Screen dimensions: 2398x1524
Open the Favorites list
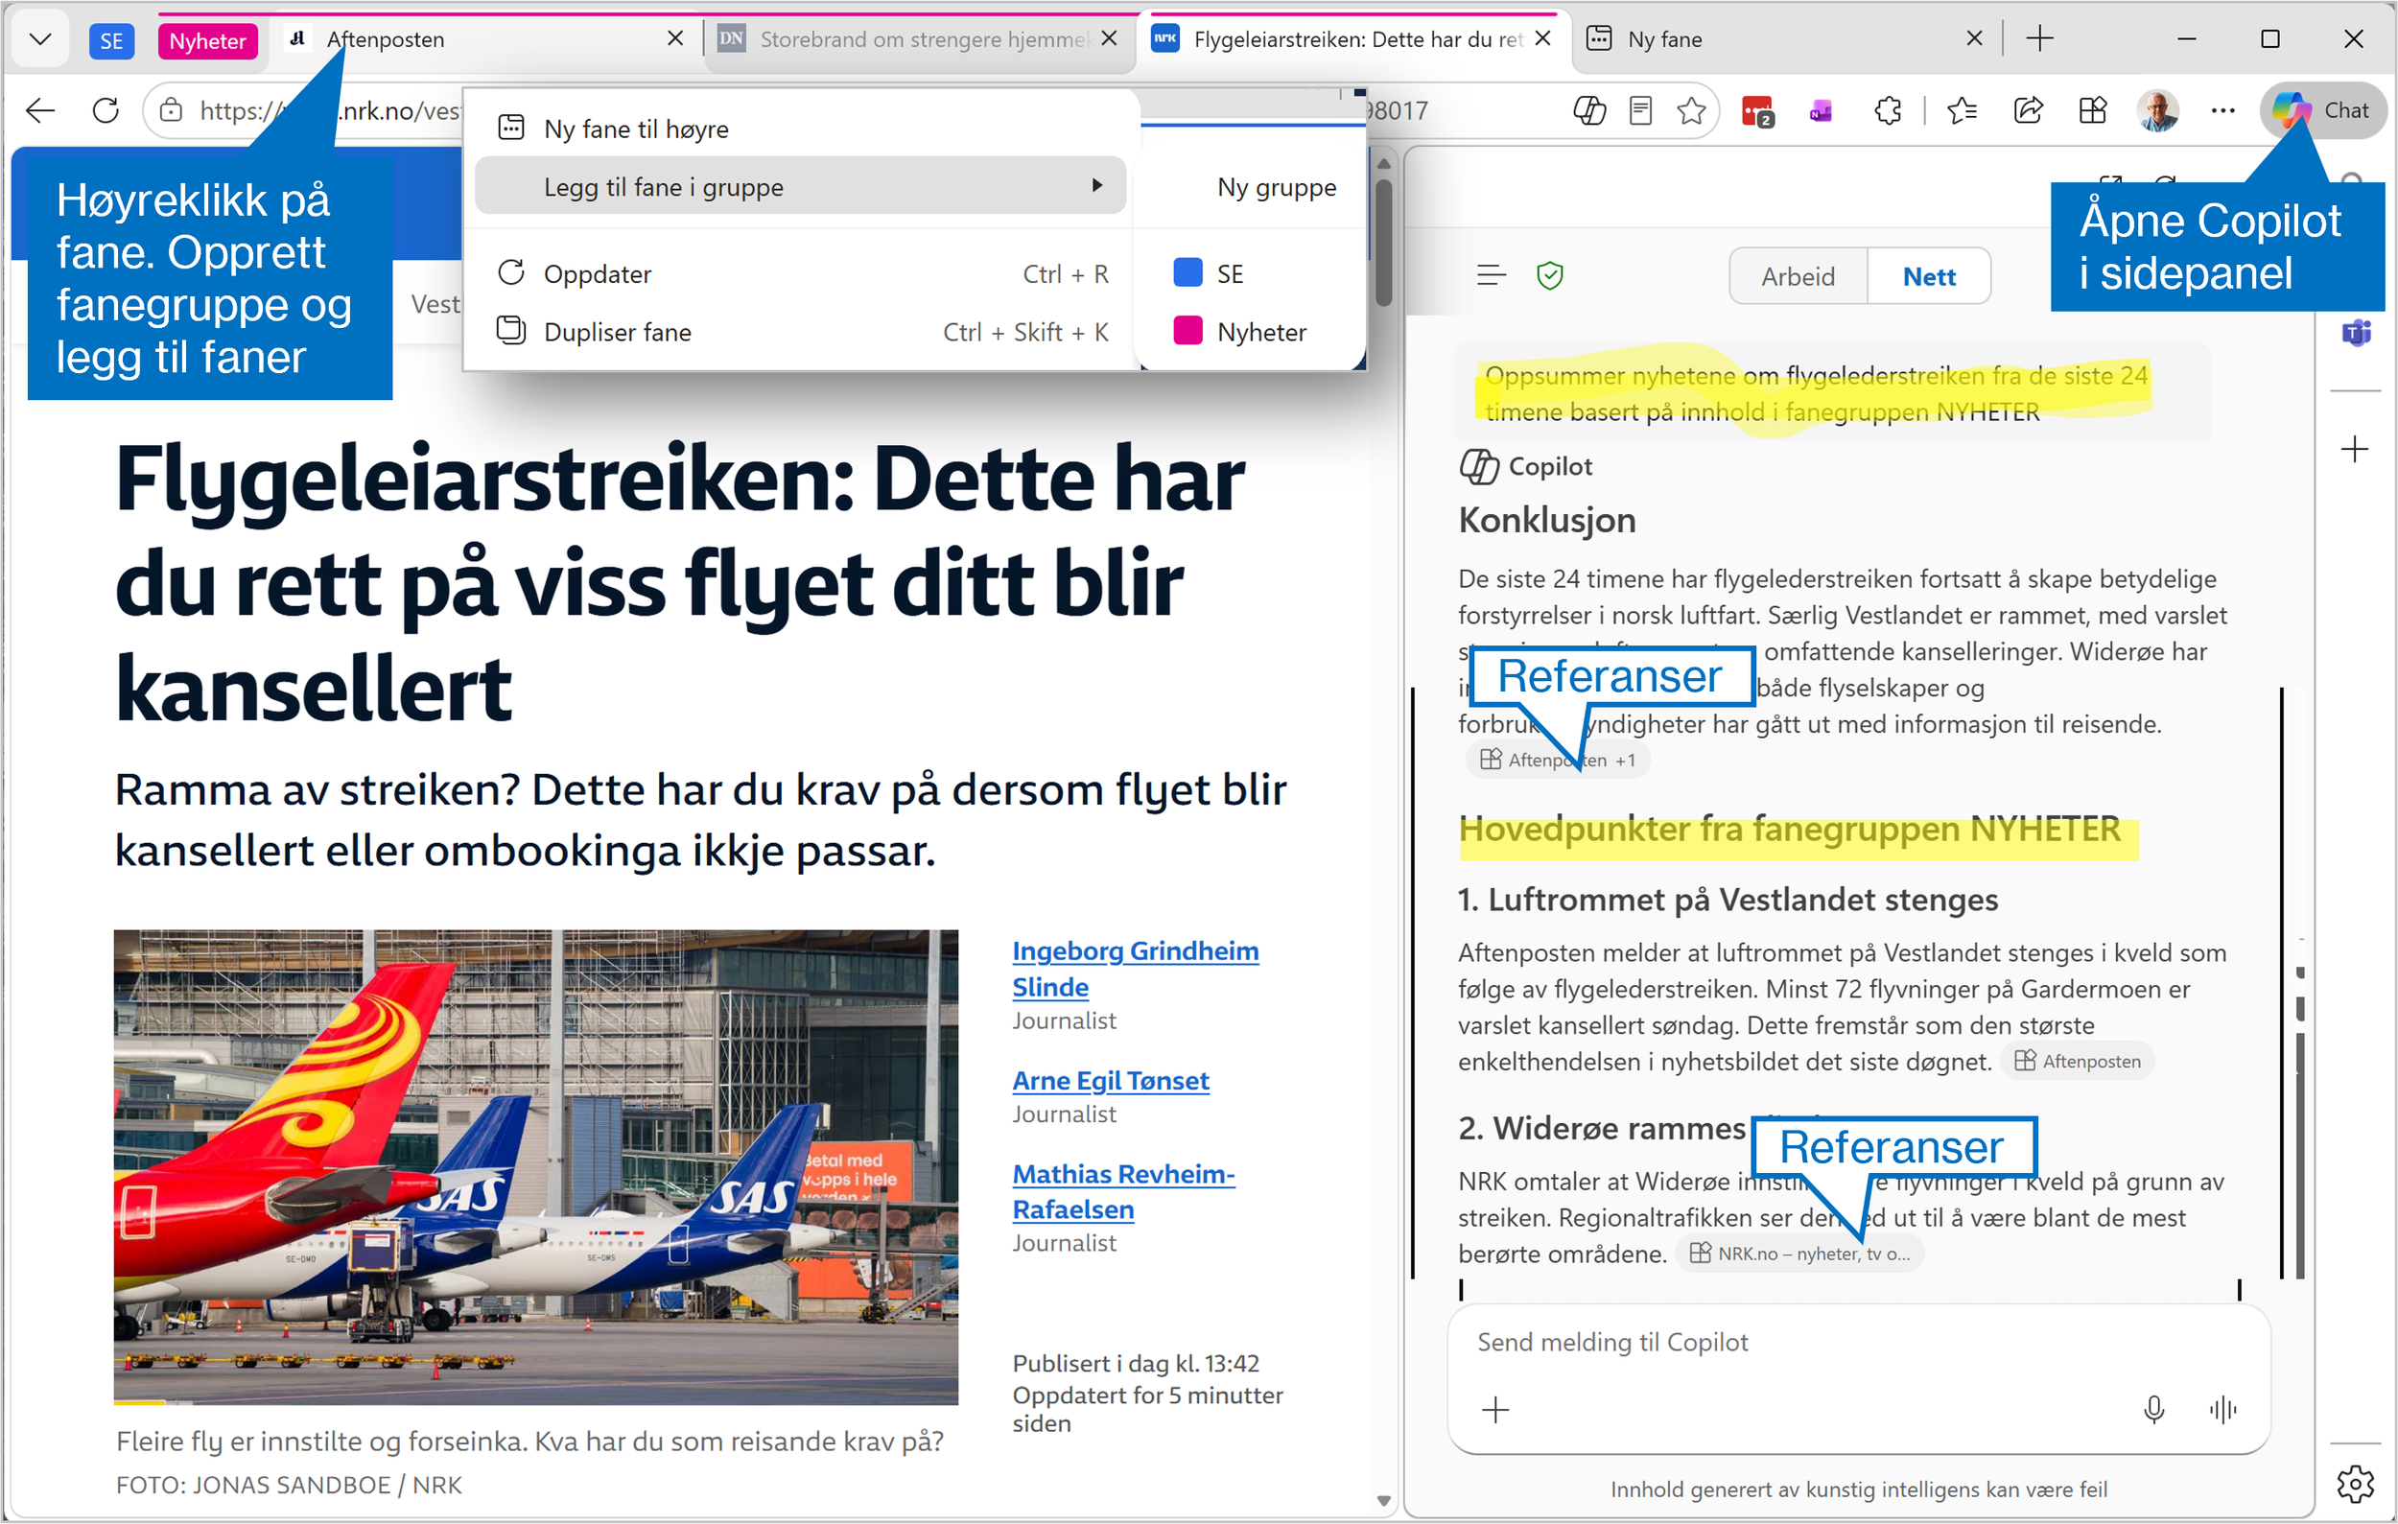(1963, 110)
